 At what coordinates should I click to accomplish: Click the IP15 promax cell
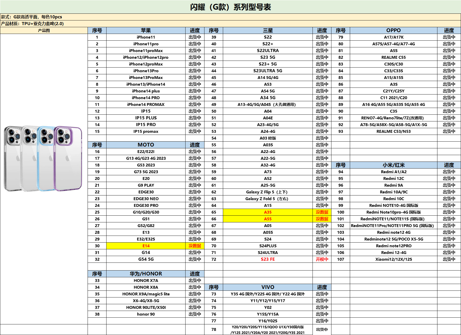pos(146,132)
